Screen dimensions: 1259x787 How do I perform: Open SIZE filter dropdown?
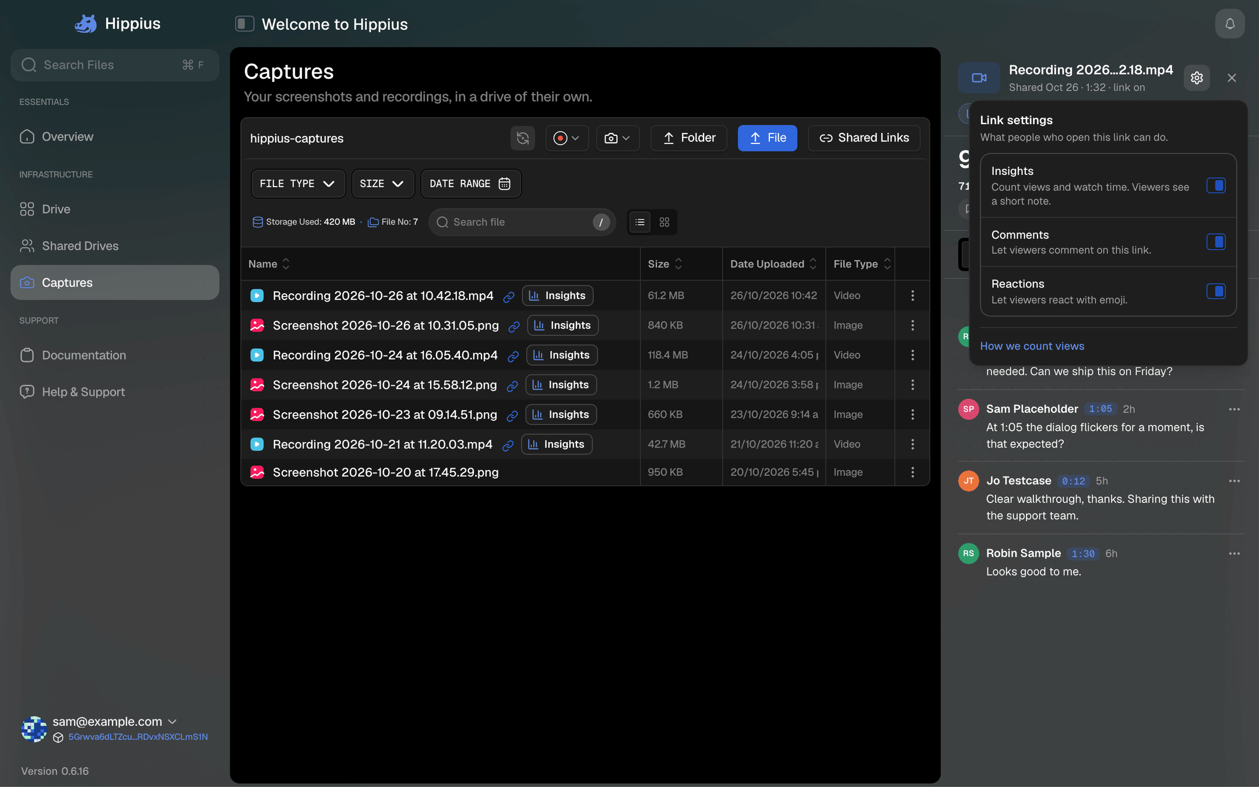(x=382, y=184)
